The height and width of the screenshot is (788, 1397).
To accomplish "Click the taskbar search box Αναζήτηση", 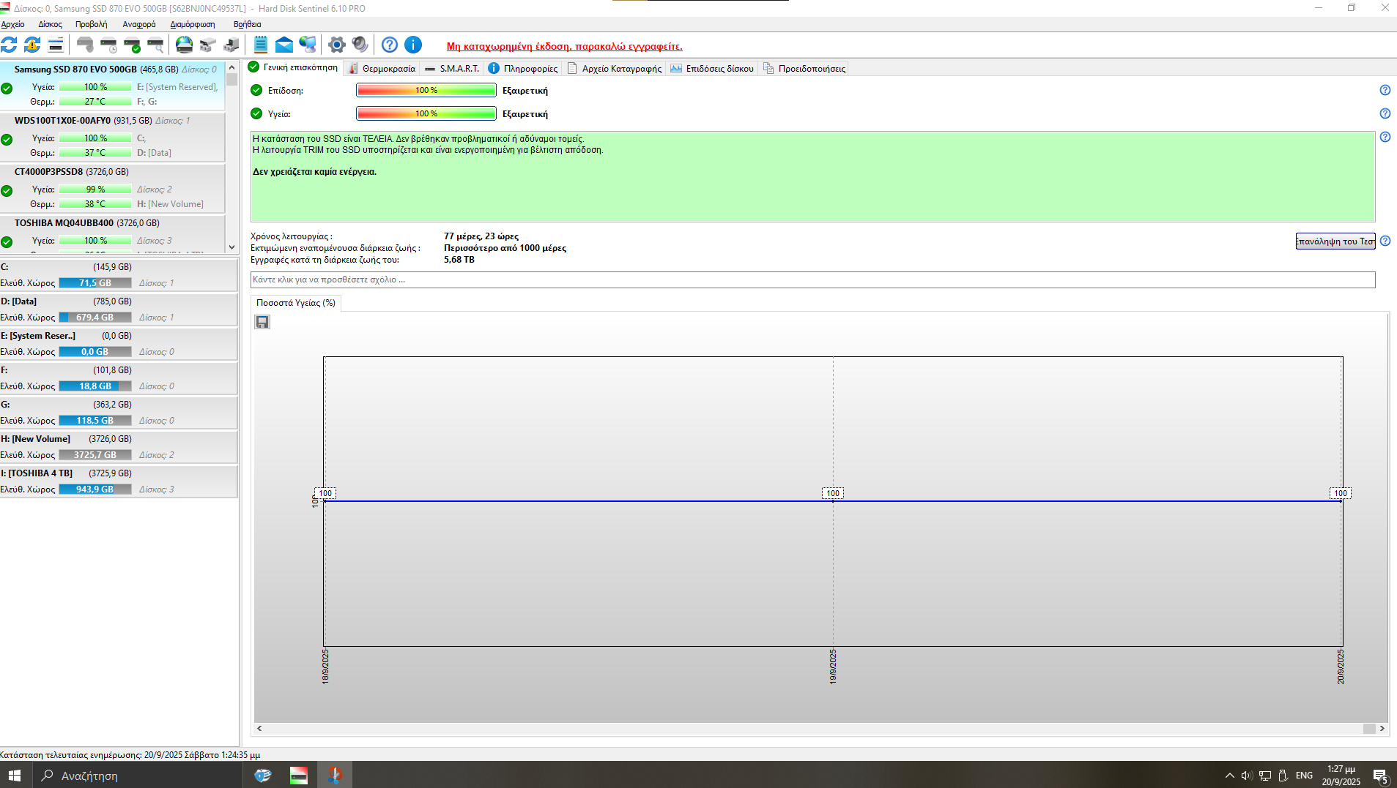I will (x=137, y=776).
